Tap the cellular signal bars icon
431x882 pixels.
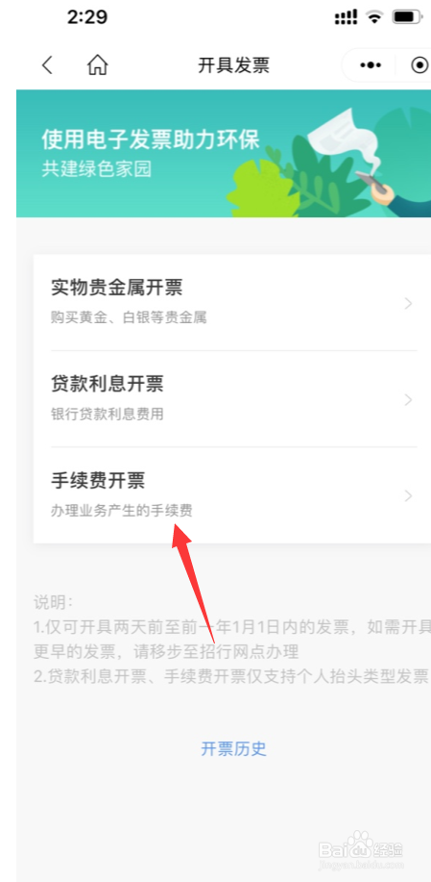(x=346, y=18)
